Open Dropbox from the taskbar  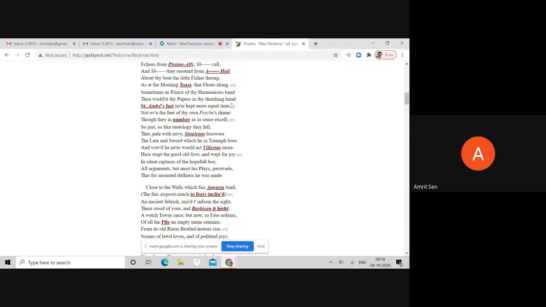coord(197,263)
